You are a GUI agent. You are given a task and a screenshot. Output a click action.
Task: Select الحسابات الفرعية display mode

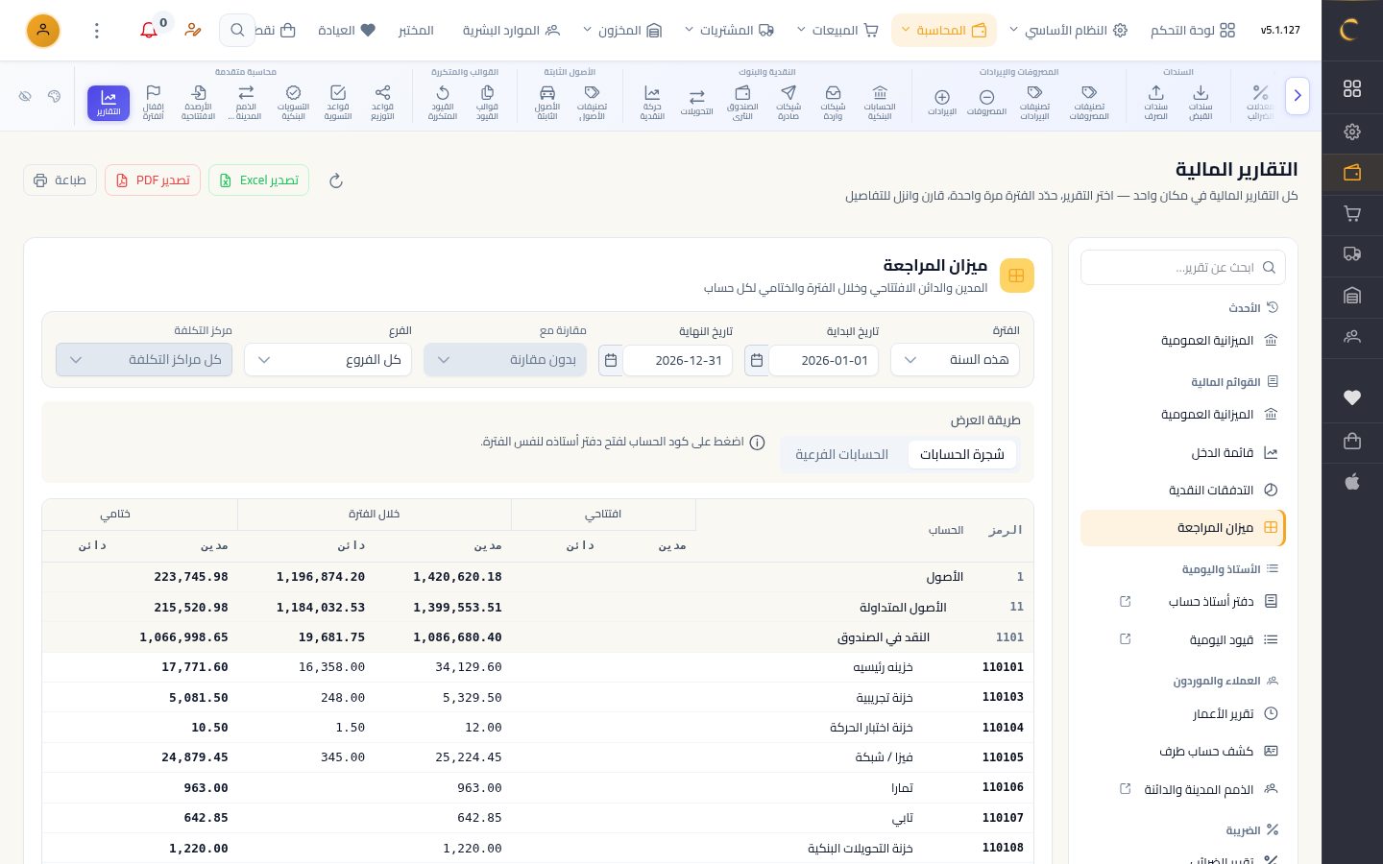pos(841,455)
